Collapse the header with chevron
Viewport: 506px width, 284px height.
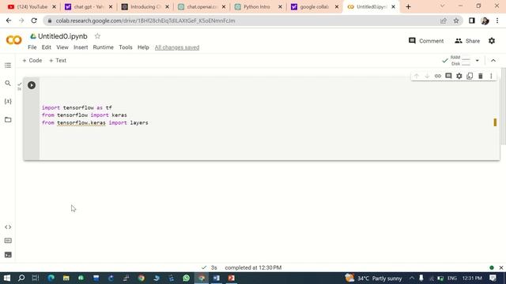coord(493,61)
